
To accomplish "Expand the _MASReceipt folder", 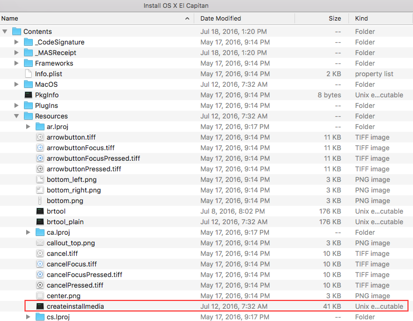I will (x=16, y=52).
